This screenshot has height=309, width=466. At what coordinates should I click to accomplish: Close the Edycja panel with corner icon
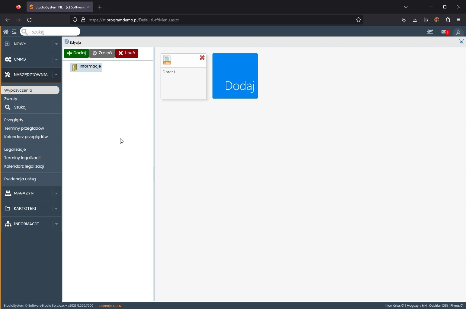461,42
